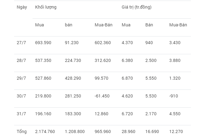206x137 pixels.
Task: Click the negative -61.450 net volume
Action: tap(102, 96)
